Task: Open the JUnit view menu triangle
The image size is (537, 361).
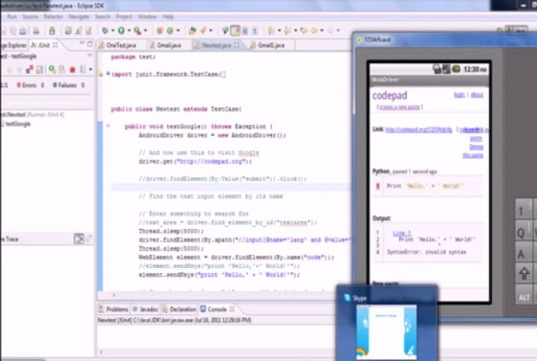Action: 90,55
